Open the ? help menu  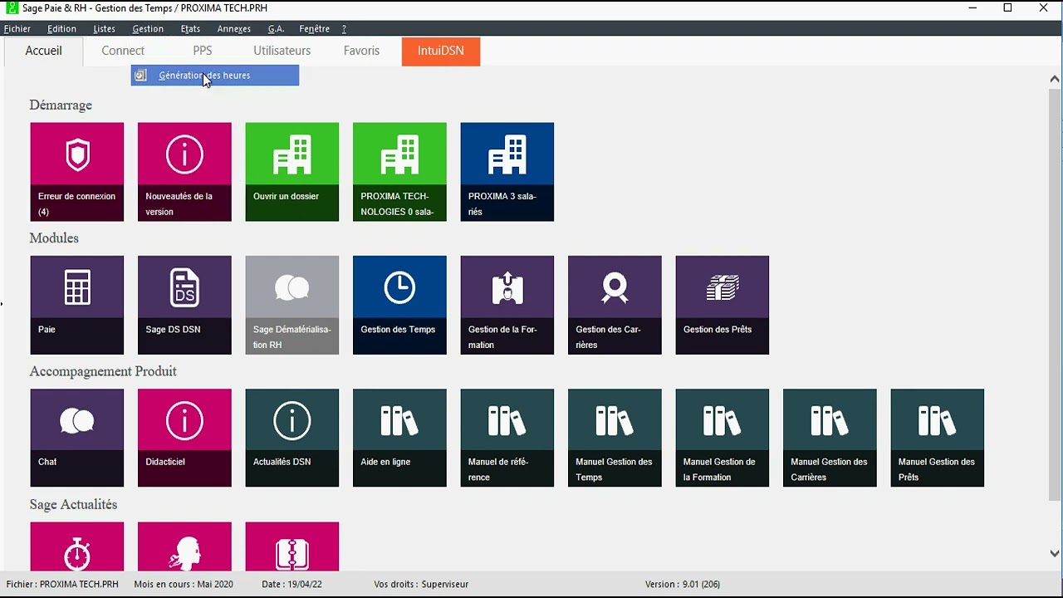click(344, 29)
